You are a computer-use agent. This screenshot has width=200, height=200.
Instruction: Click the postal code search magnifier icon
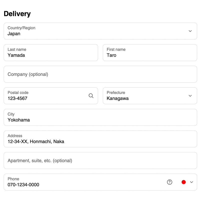coord(91,96)
